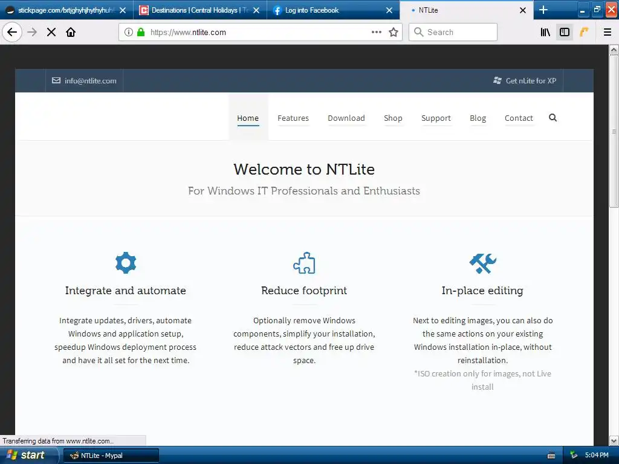Open the Home menu item

pos(248,118)
